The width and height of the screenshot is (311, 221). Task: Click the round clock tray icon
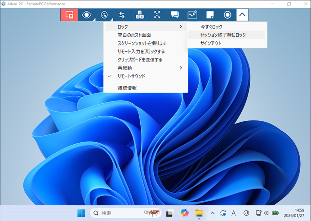[x=246, y=213]
